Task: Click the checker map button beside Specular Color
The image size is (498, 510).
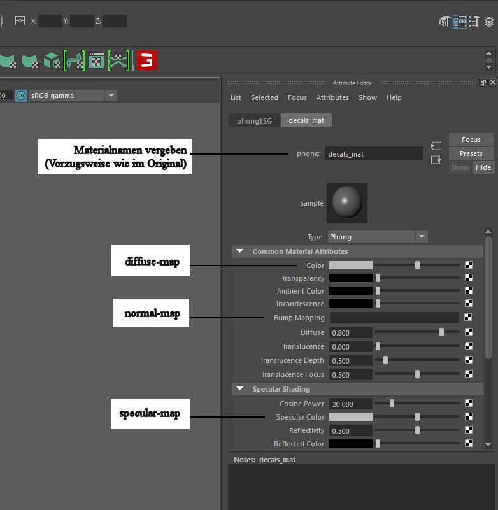Action: click(469, 417)
